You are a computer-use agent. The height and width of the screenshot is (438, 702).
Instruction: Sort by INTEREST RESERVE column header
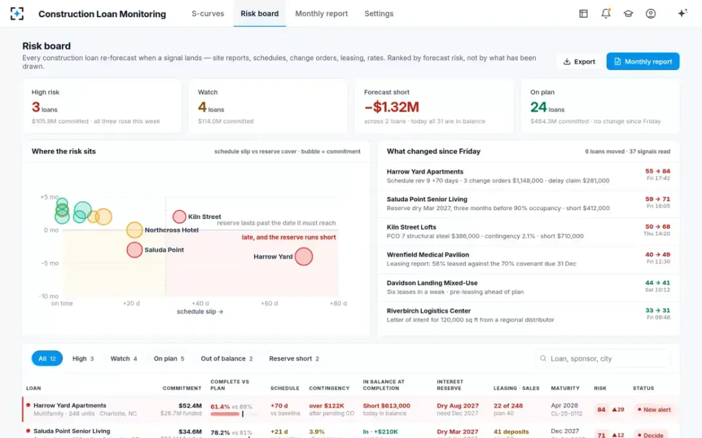pyautogui.click(x=450, y=385)
